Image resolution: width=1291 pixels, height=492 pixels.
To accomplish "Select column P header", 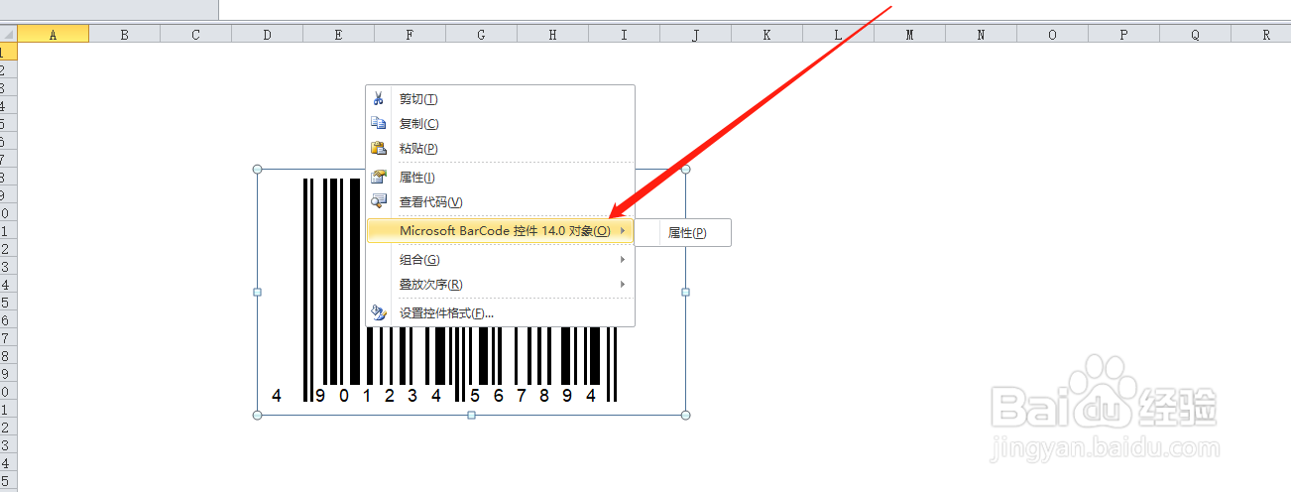I will click(x=1124, y=34).
